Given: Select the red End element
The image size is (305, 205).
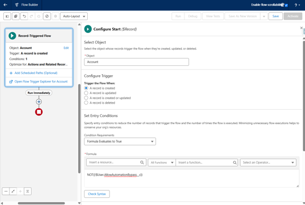Looking at the screenshot, I should tap(39, 112).
